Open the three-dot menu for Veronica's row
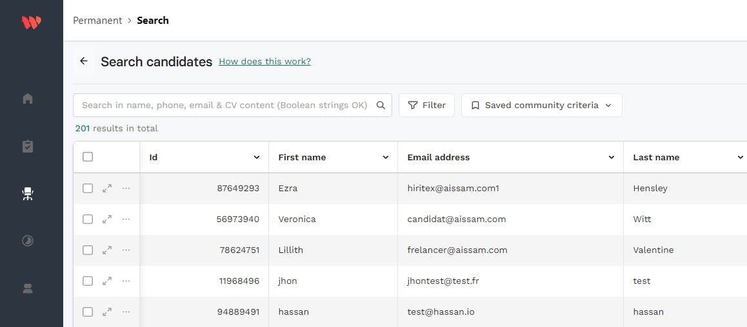The width and height of the screenshot is (747, 327). [126, 219]
